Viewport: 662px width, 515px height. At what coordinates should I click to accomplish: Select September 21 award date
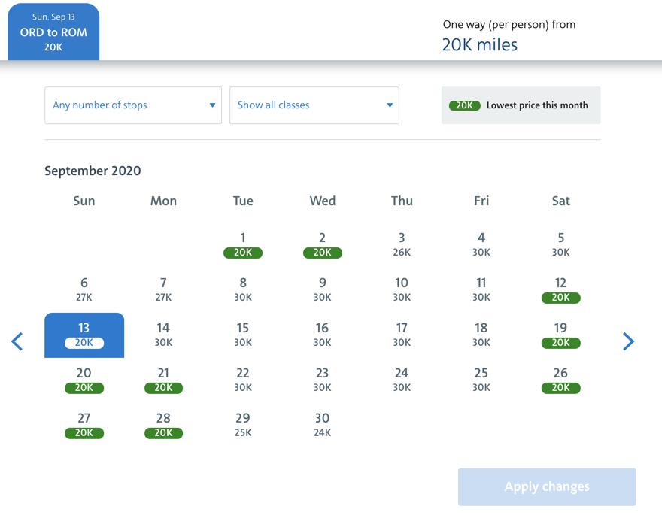tap(163, 388)
